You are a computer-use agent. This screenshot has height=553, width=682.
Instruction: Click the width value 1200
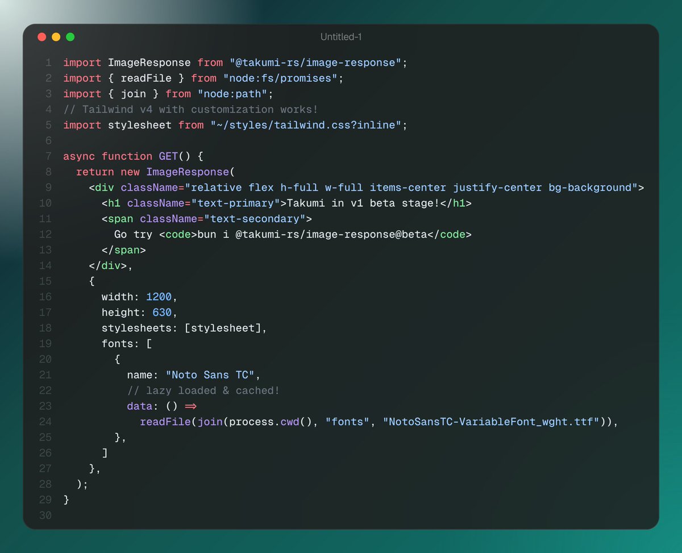(159, 297)
